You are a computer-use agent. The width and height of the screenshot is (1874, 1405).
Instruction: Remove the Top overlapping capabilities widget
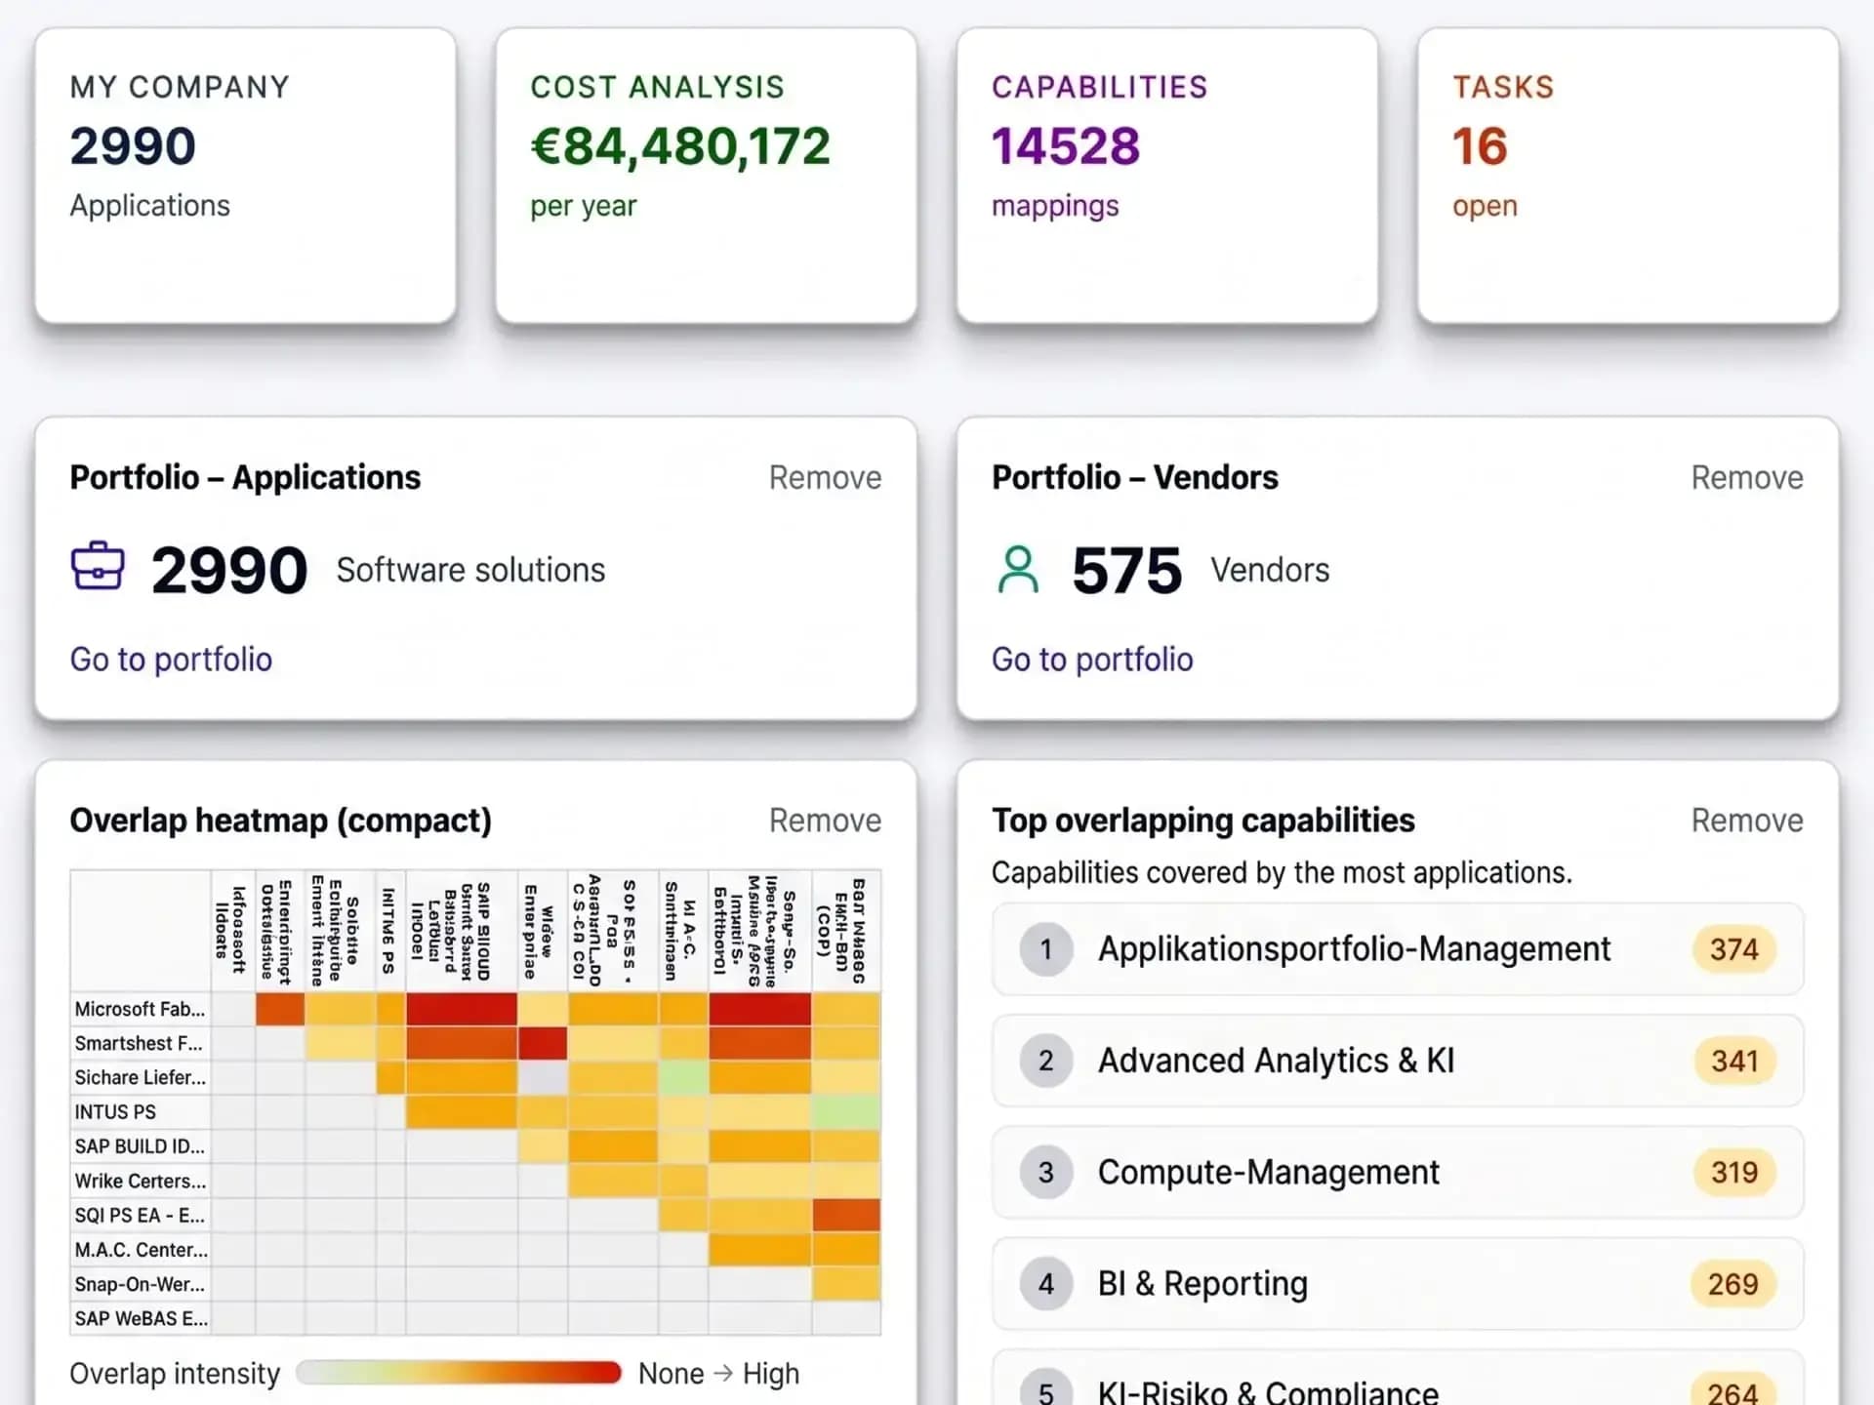pos(1747,821)
